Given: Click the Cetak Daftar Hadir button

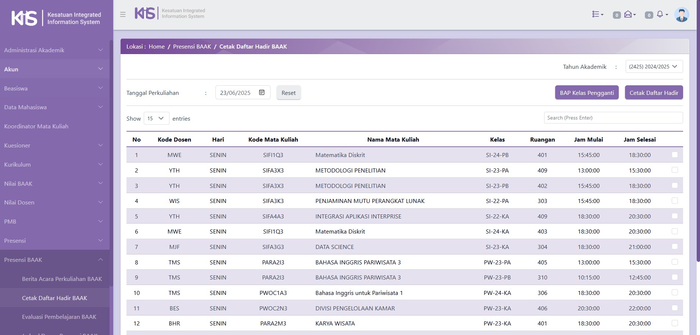Looking at the screenshot, I should (654, 93).
